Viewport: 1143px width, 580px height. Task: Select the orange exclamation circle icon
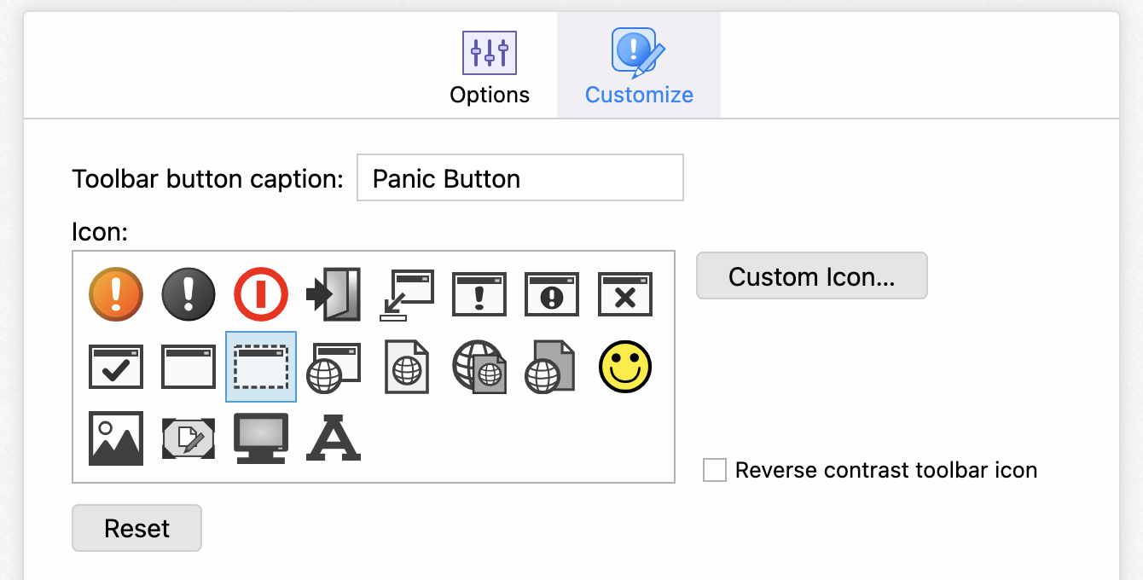[x=116, y=293]
